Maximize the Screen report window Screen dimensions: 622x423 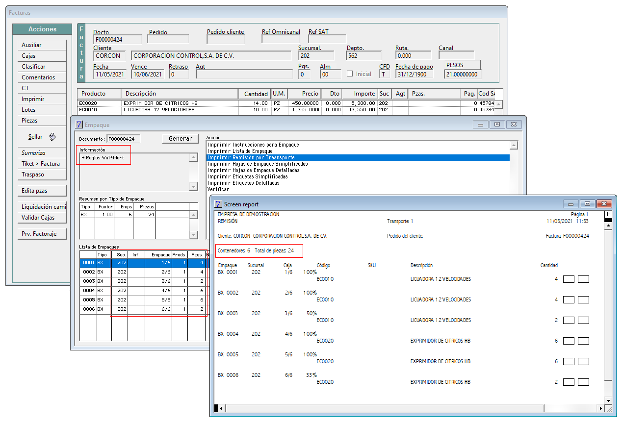tap(587, 203)
